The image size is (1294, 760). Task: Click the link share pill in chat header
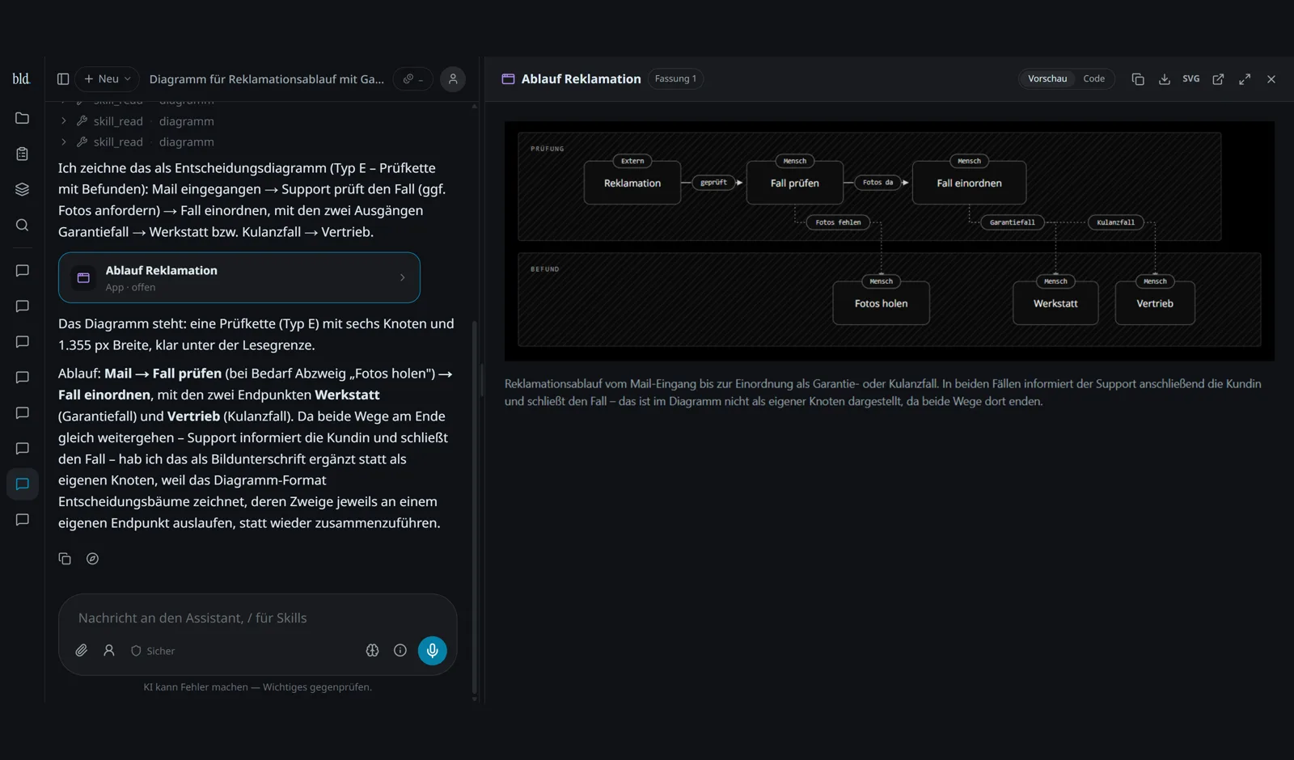pyautogui.click(x=413, y=78)
